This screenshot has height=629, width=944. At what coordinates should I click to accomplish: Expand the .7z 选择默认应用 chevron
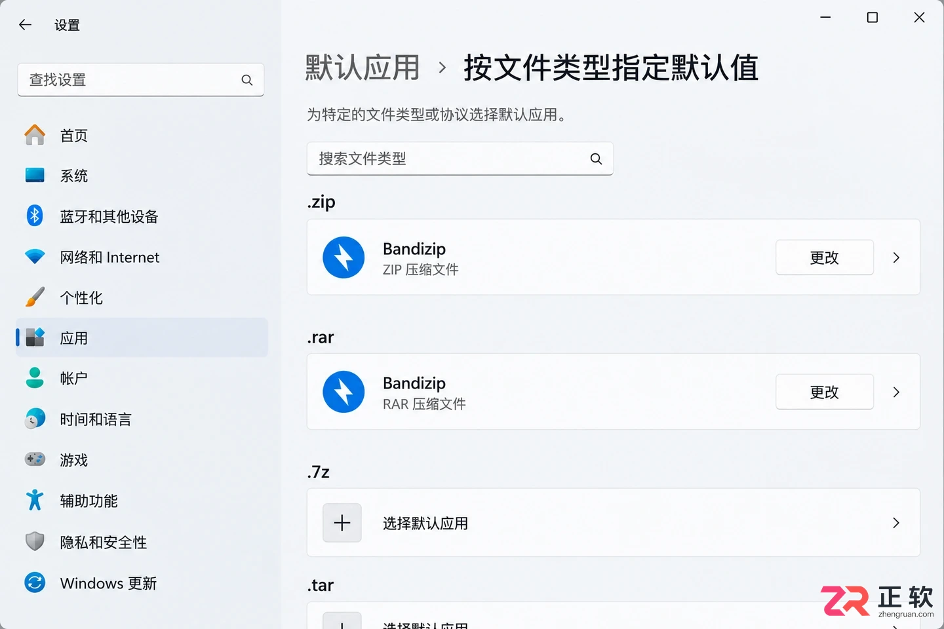coord(896,523)
